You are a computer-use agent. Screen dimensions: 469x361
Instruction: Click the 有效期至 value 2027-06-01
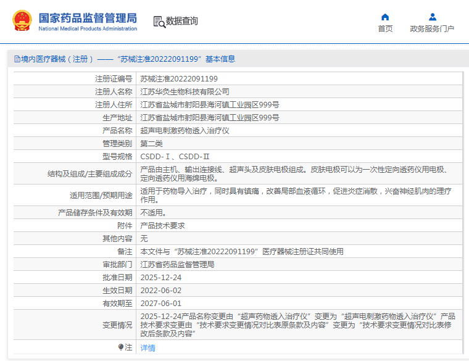tap(161, 304)
